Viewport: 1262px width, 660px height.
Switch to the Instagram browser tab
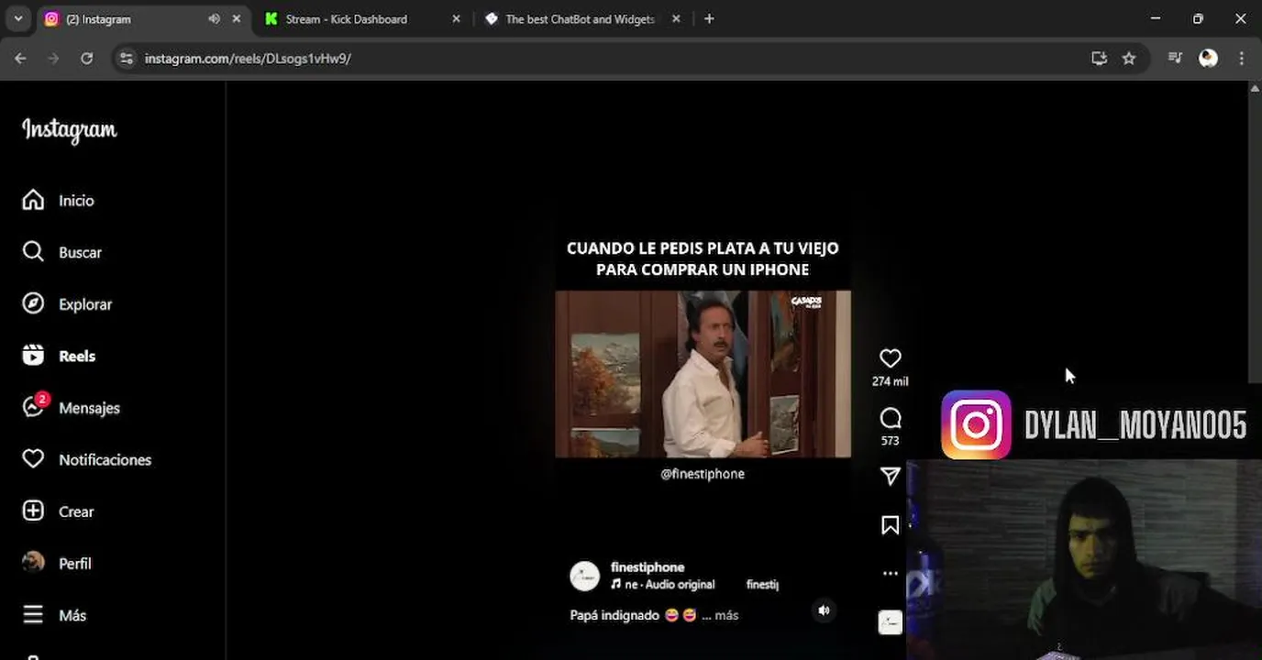(x=142, y=19)
